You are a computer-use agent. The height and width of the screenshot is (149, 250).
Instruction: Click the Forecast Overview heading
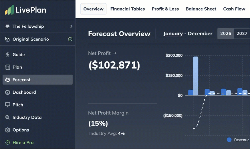(119, 34)
